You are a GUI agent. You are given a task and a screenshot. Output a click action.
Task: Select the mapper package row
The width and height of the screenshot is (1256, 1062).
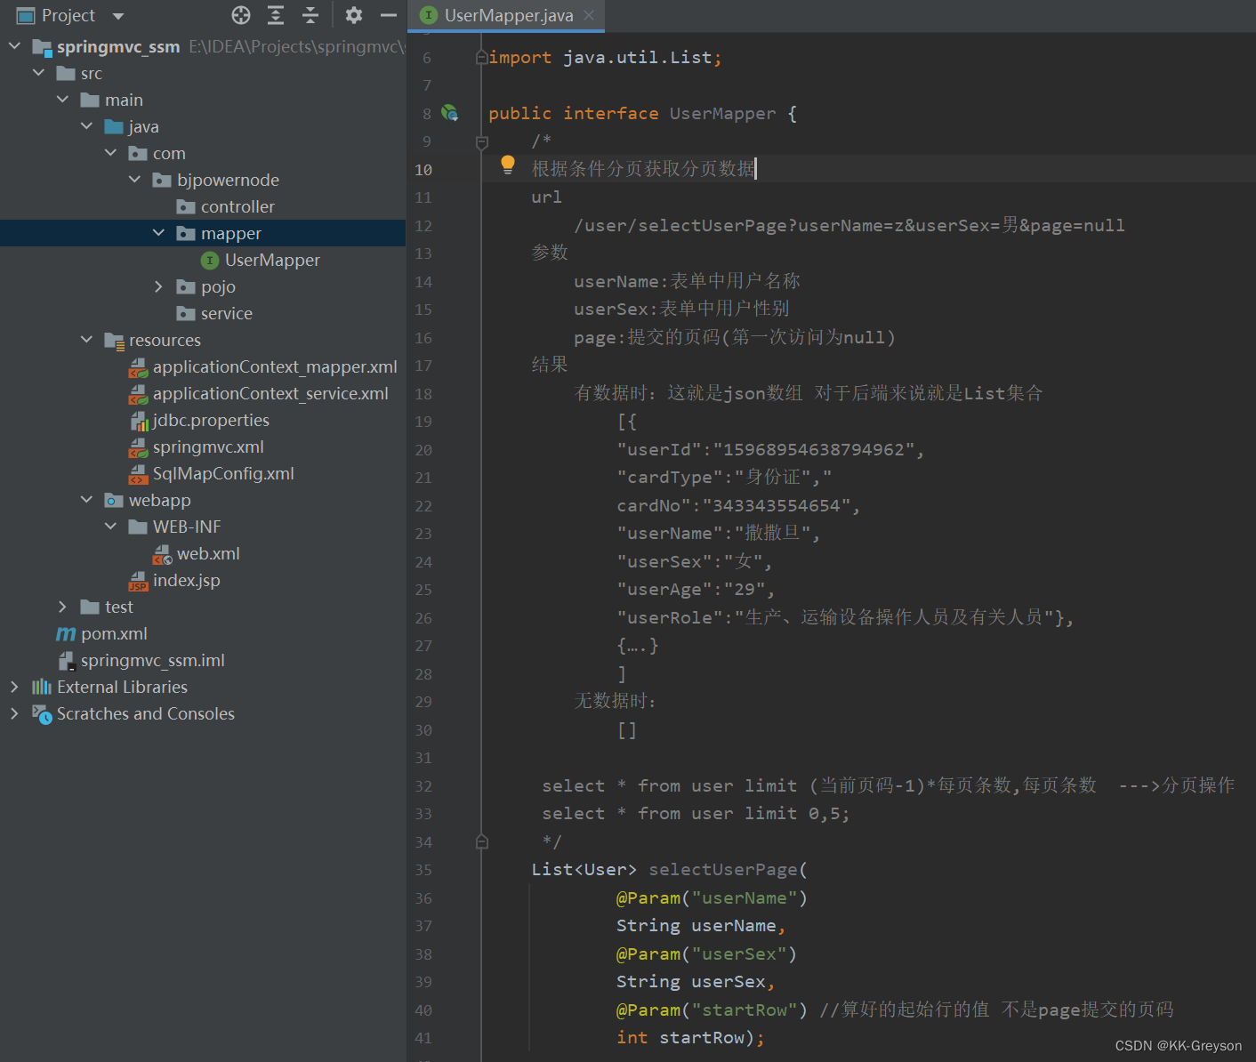coord(203,233)
